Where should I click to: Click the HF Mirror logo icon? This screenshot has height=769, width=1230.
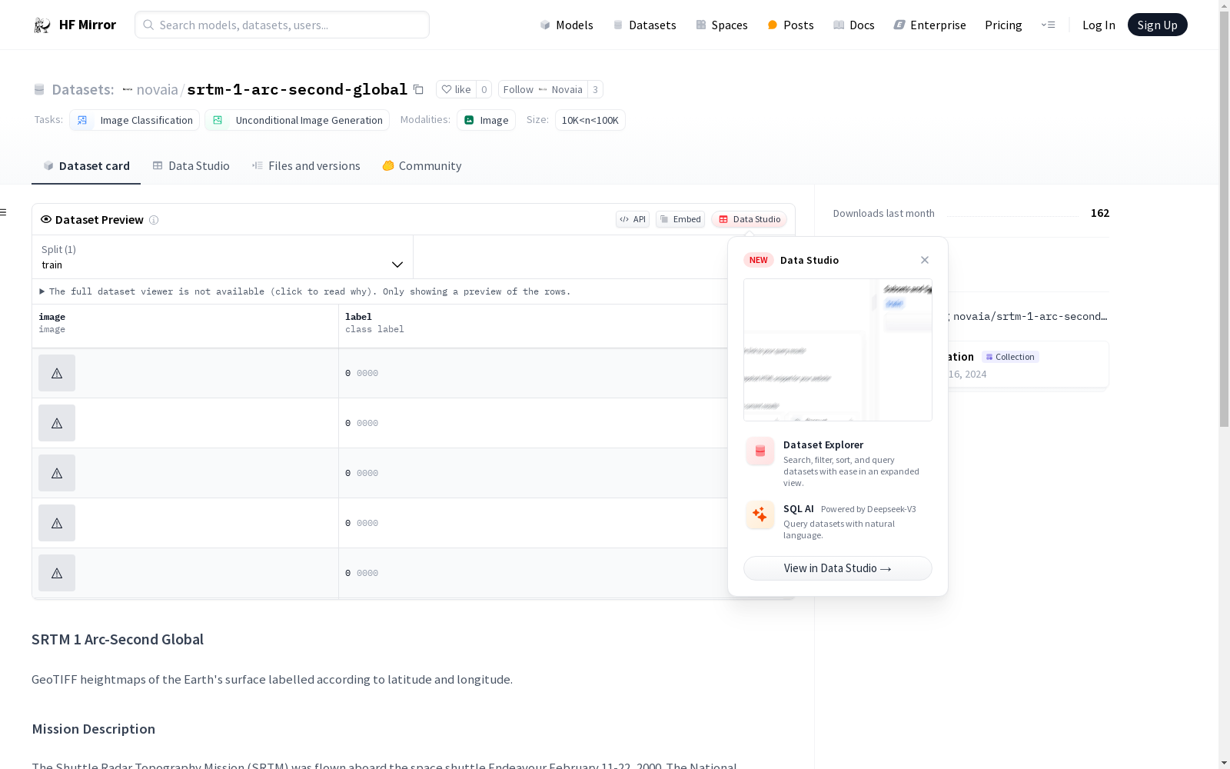[x=42, y=25]
